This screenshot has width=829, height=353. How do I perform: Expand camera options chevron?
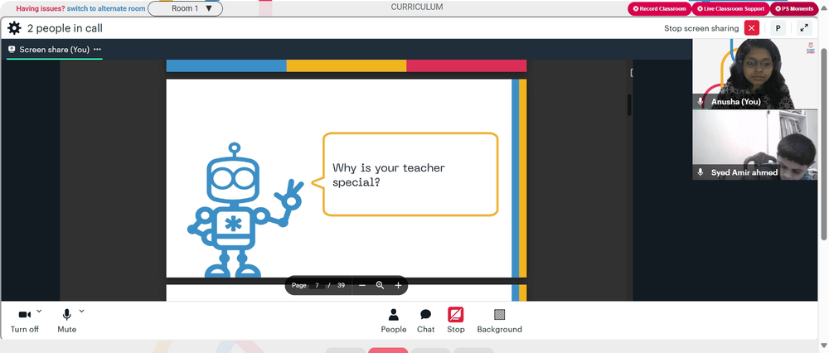(39, 312)
